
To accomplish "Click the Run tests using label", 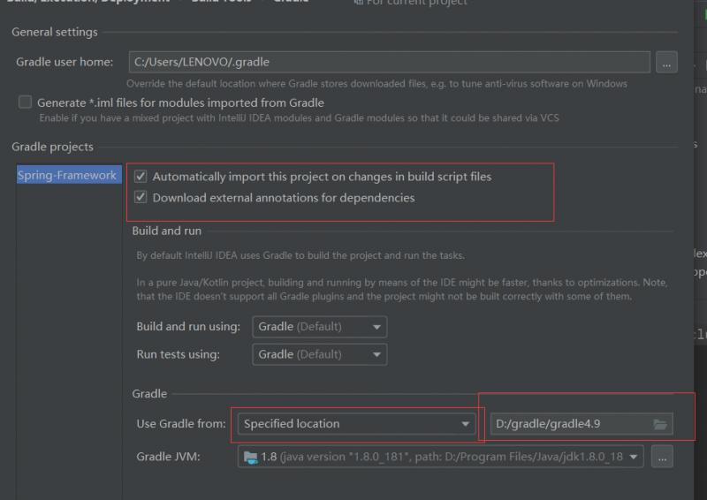I will click(x=179, y=355).
